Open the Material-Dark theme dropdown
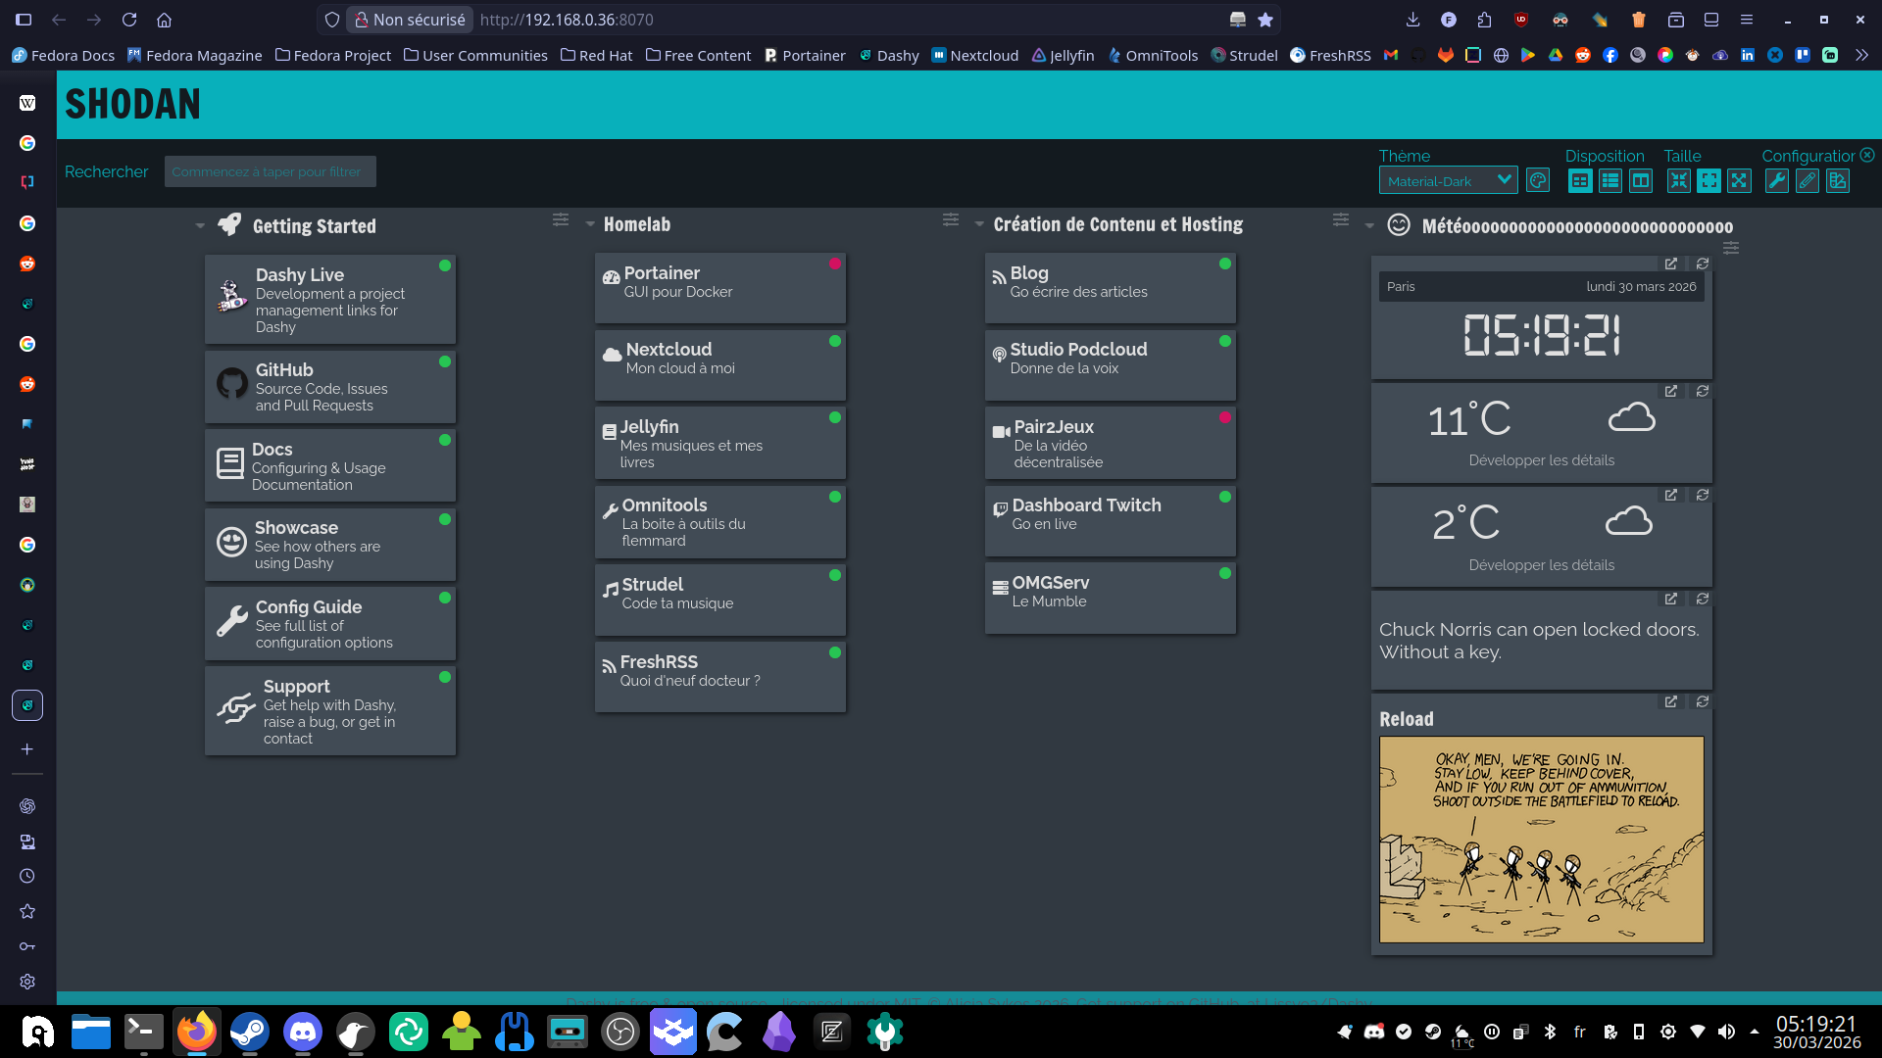The height and width of the screenshot is (1058, 1882). [1448, 181]
